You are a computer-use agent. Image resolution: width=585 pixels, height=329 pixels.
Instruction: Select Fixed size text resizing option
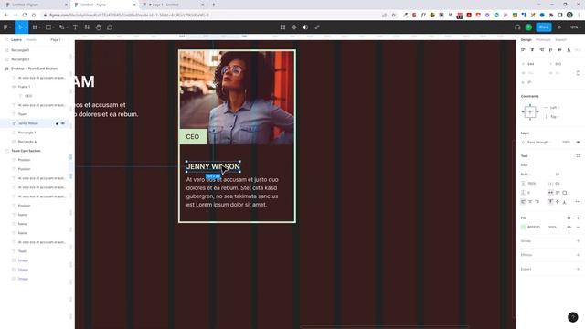tap(565, 193)
